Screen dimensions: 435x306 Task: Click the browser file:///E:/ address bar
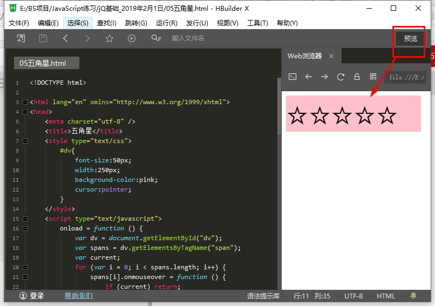tap(406, 77)
